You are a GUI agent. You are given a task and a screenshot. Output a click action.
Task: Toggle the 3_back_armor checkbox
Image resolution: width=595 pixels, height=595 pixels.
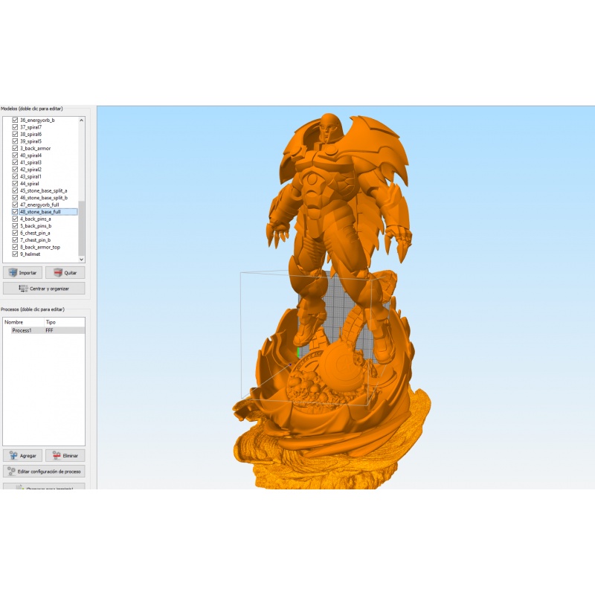(x=13, y=149)
